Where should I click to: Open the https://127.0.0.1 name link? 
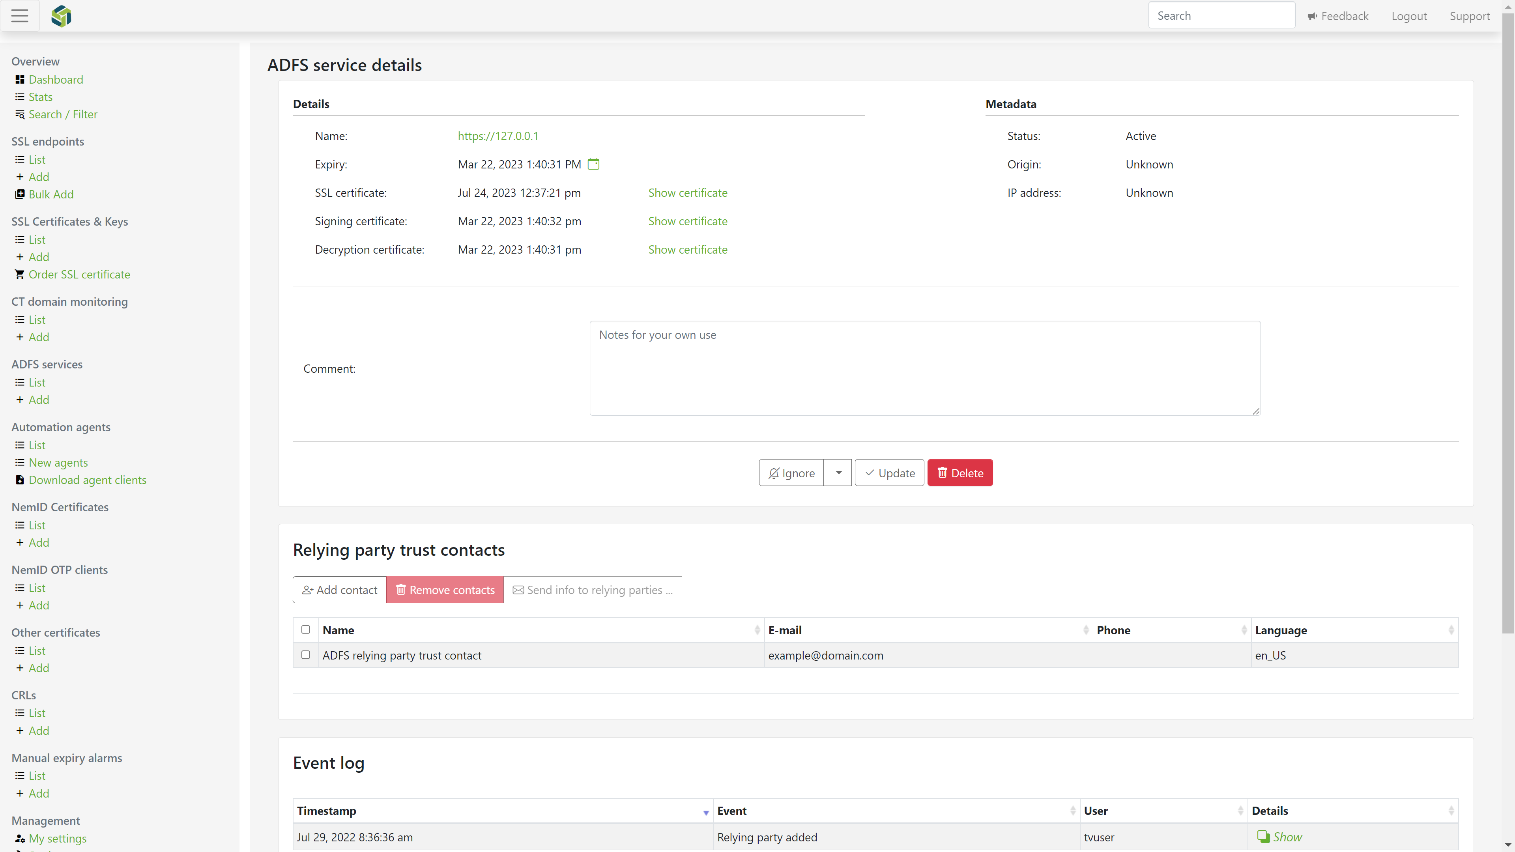[498, 136]
